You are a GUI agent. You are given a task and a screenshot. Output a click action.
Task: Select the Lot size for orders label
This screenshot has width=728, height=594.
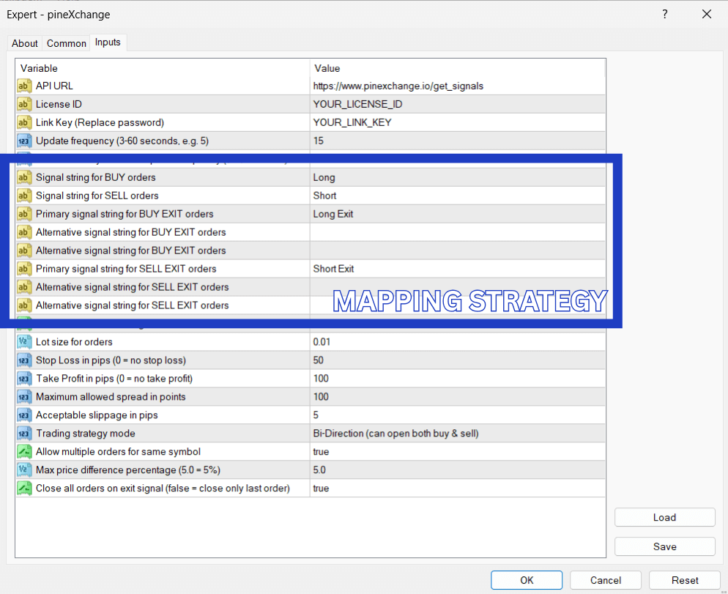(74, 342)
